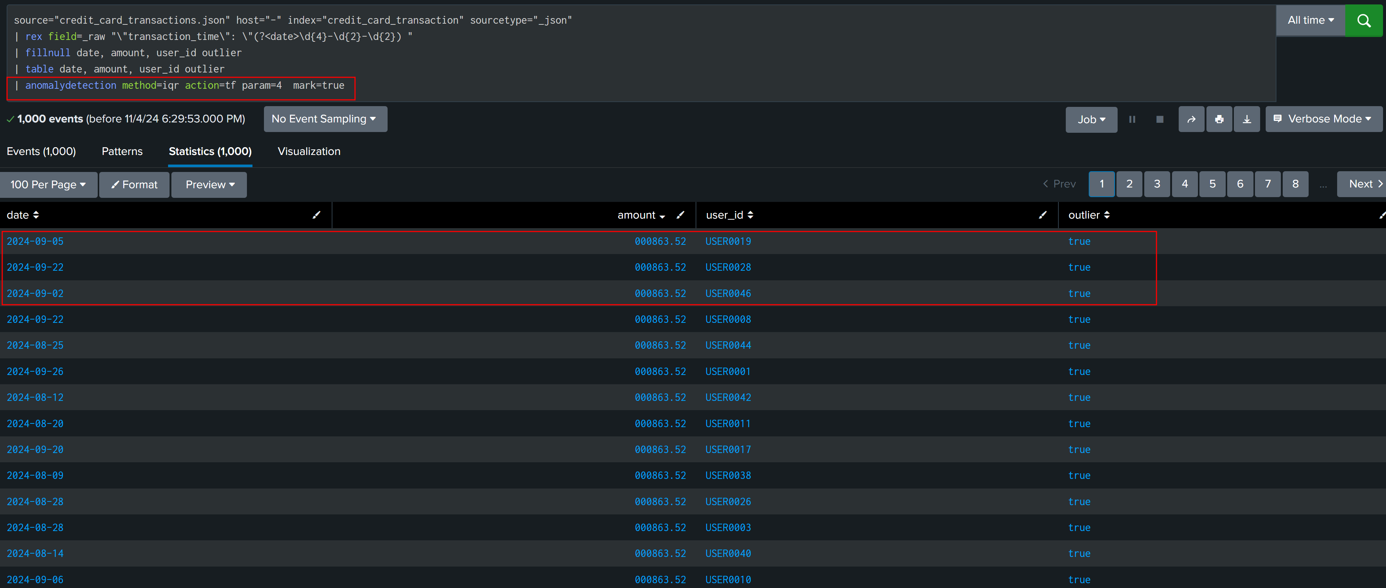Run the search with magnifier button
1386x588 pixels.
click(x=1363, y=20)
